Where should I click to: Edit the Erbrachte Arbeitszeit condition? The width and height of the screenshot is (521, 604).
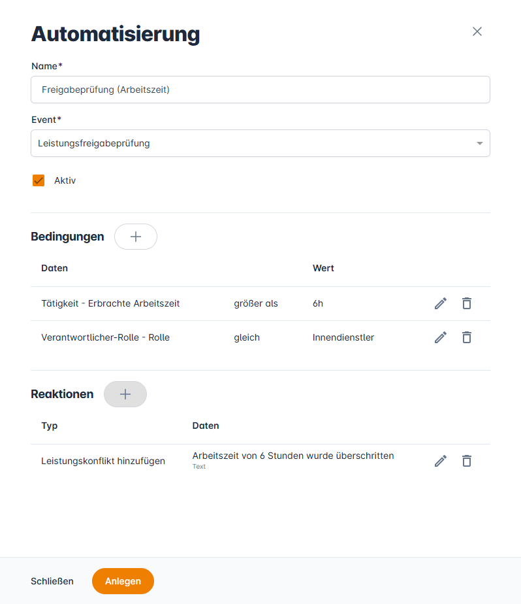(441, 303)
